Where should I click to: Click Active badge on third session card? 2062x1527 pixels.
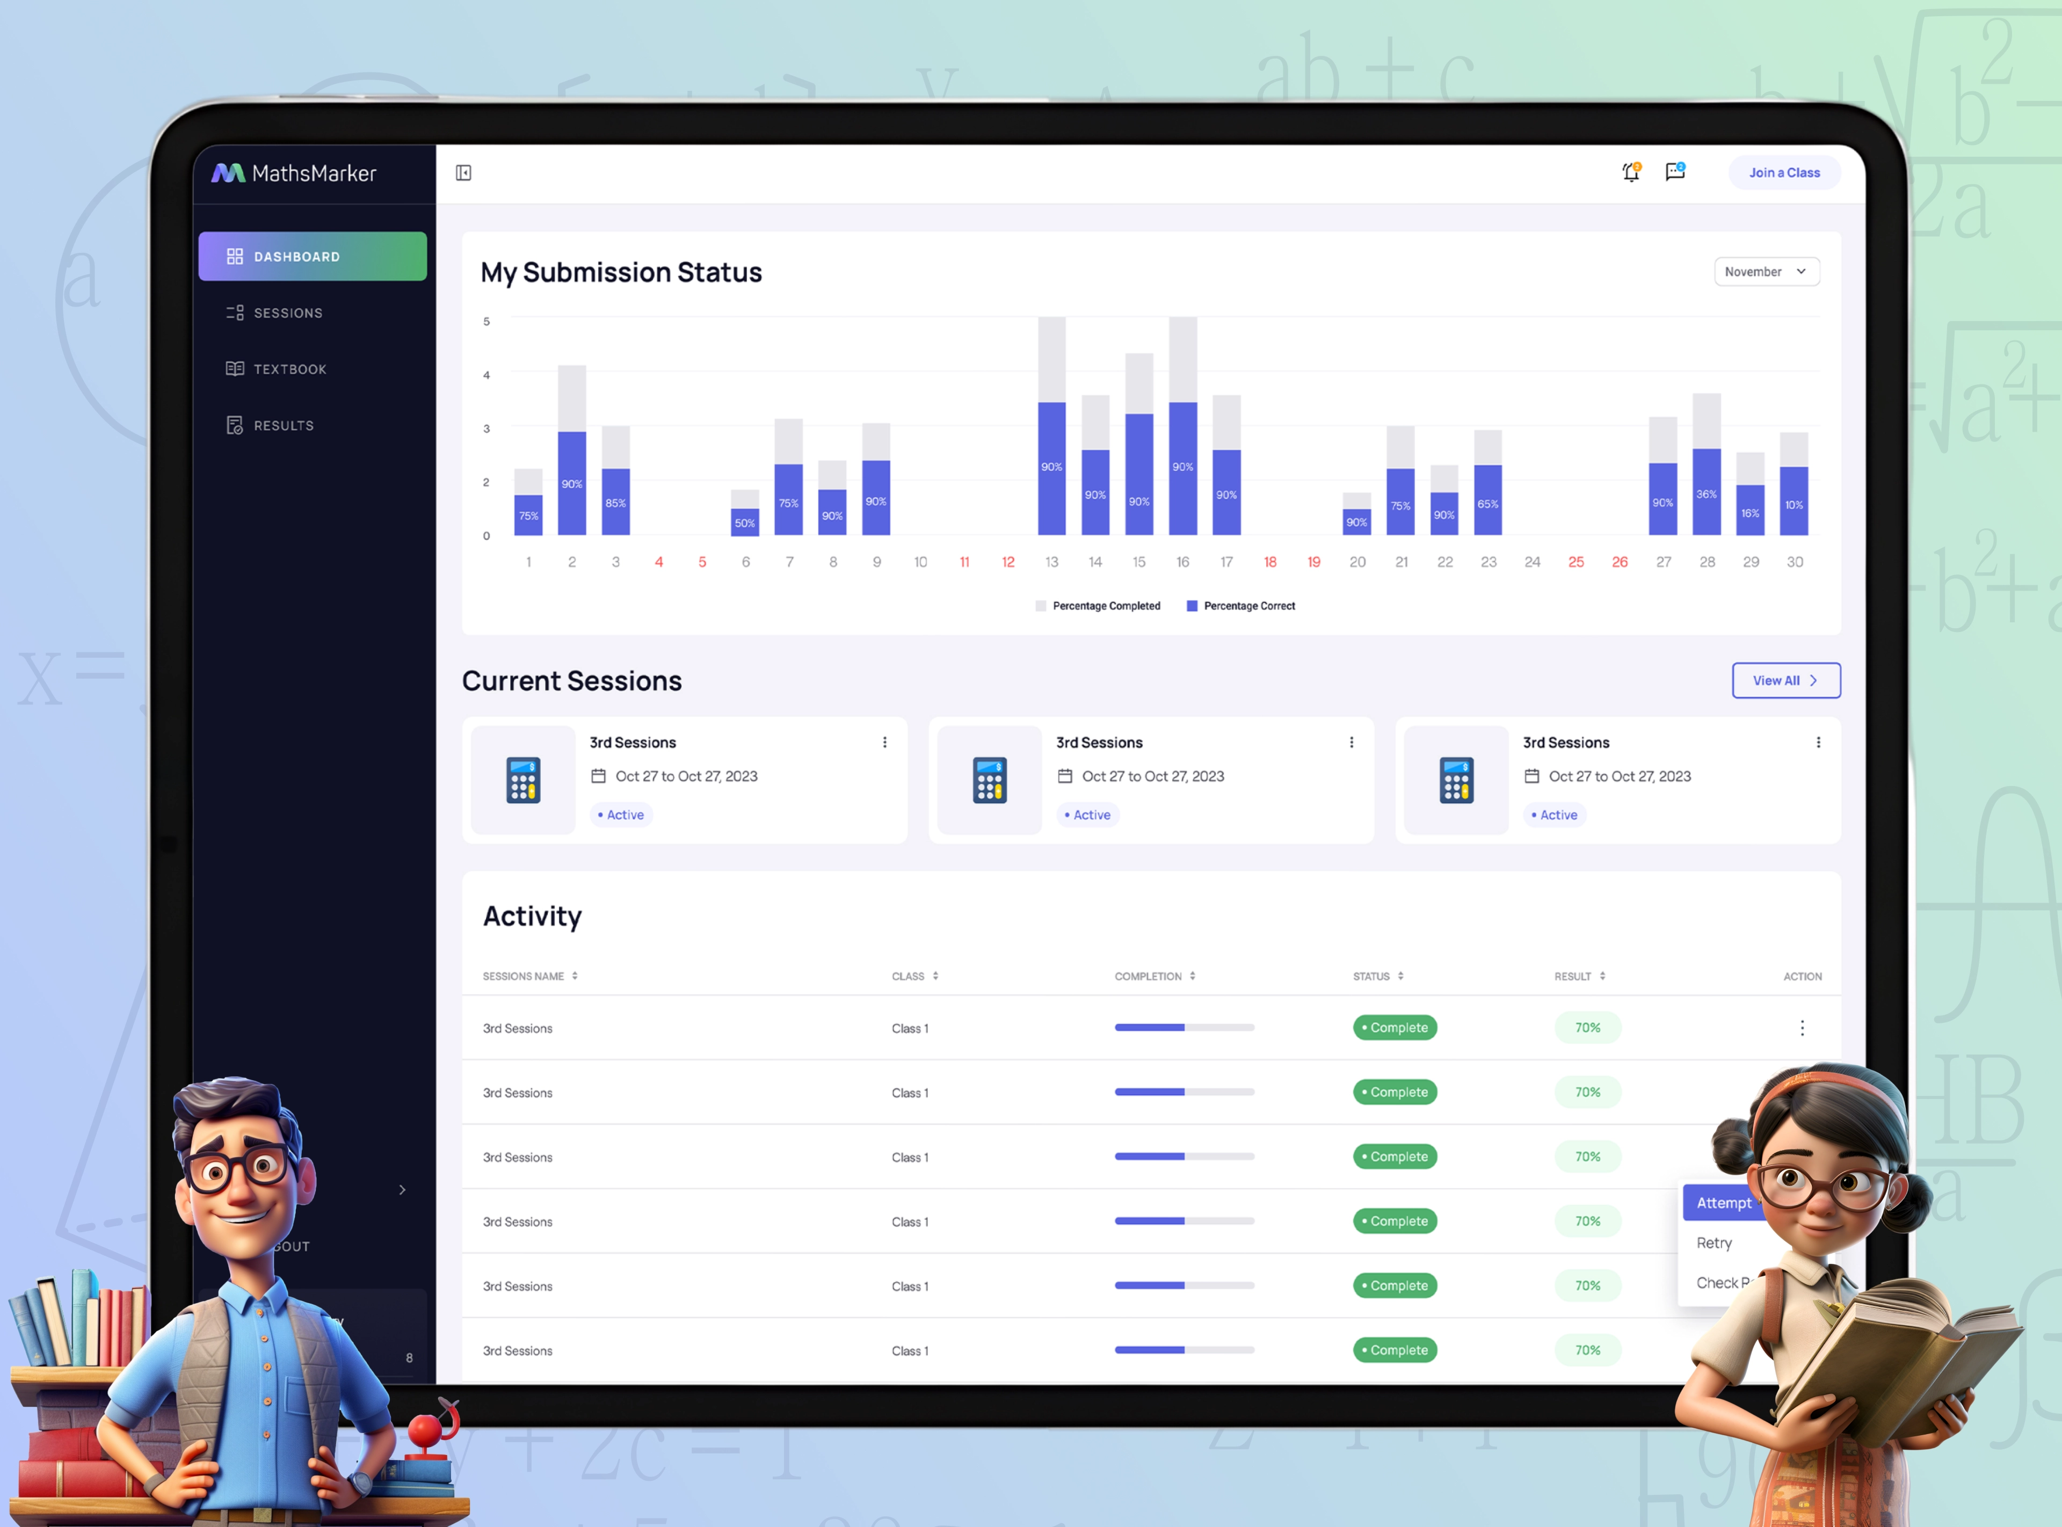[1555, 815]
